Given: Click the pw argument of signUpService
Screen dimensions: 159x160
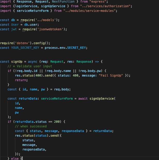Looking at the screenshot, I should point(17,112).
